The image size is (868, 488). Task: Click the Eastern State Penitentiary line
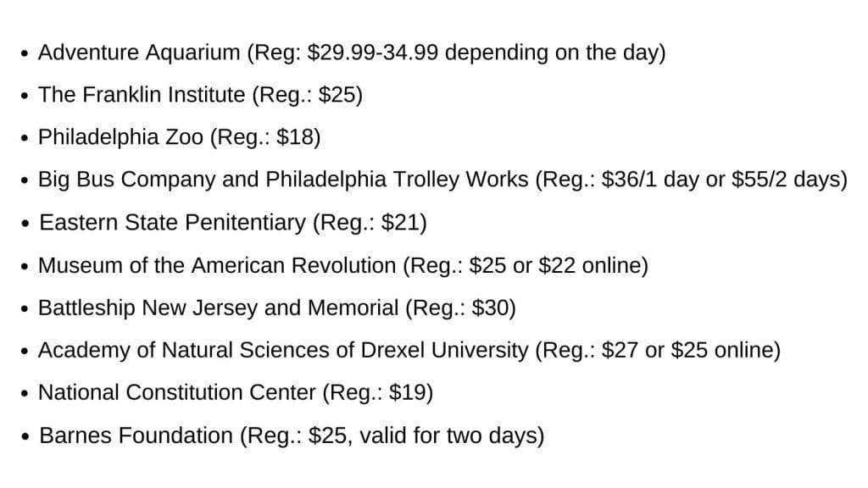pos(172,223)
